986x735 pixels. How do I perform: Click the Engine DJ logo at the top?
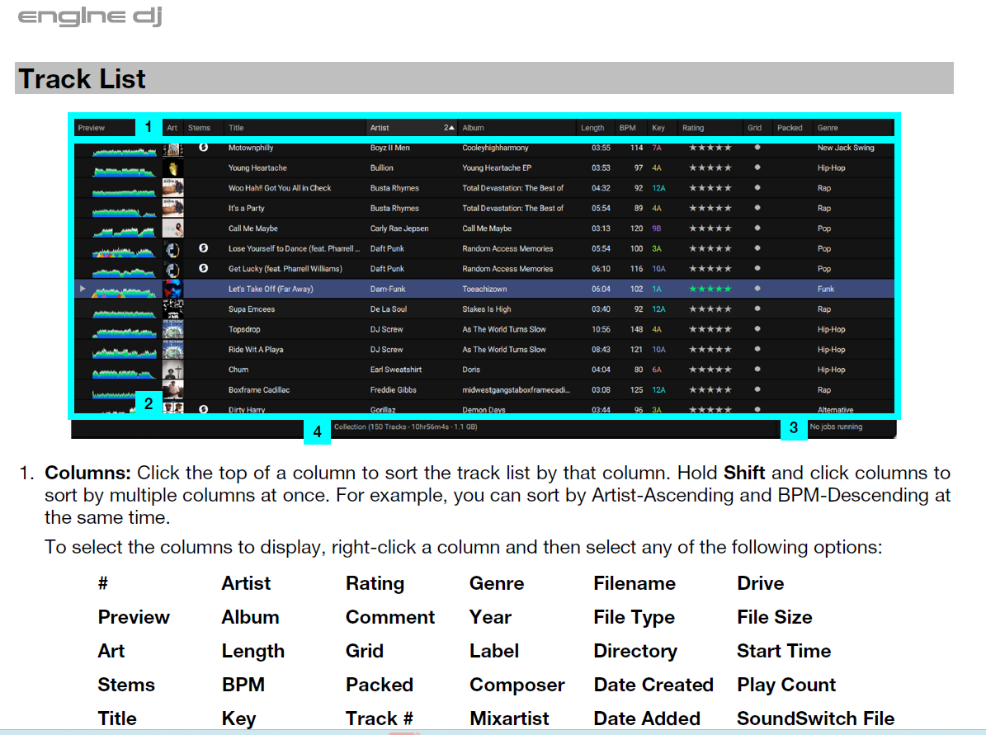point(91,15)
